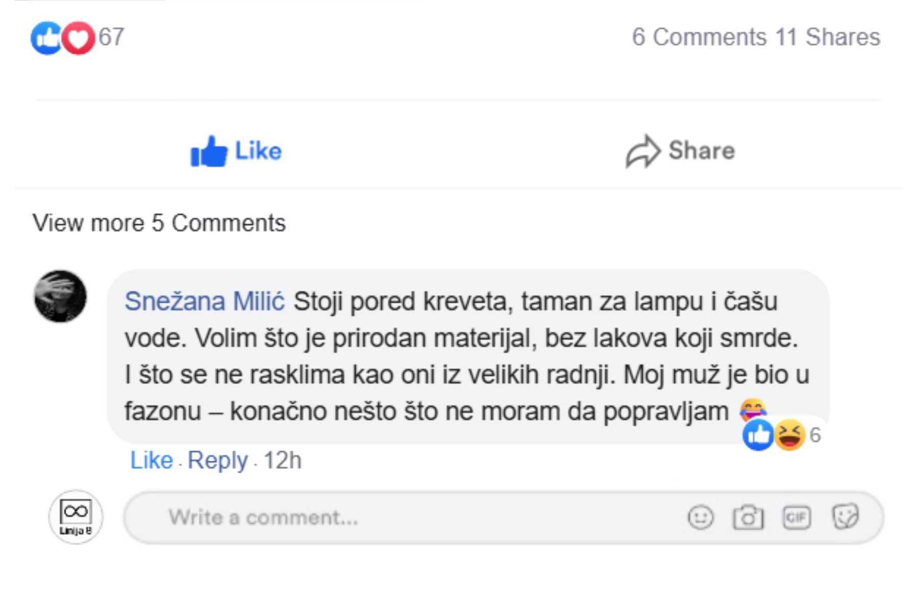Click the like reaction icon beside 67

point(46,38)
